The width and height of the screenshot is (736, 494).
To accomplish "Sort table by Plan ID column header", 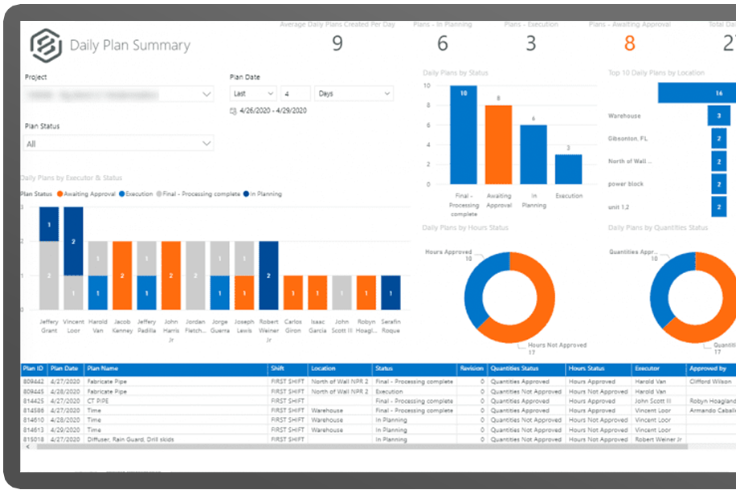I will [34, 369].
